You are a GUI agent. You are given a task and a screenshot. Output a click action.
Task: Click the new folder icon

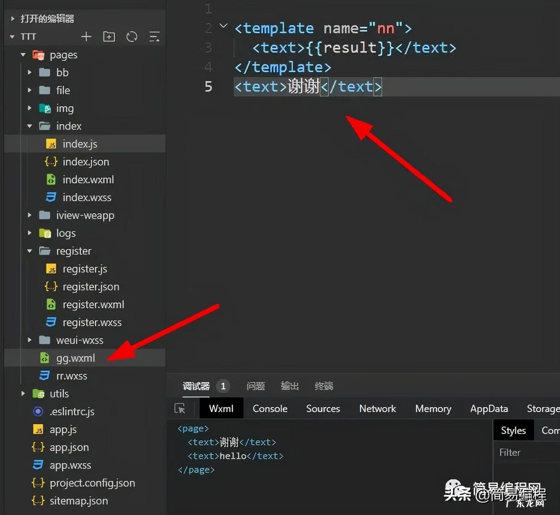point(109,37)
